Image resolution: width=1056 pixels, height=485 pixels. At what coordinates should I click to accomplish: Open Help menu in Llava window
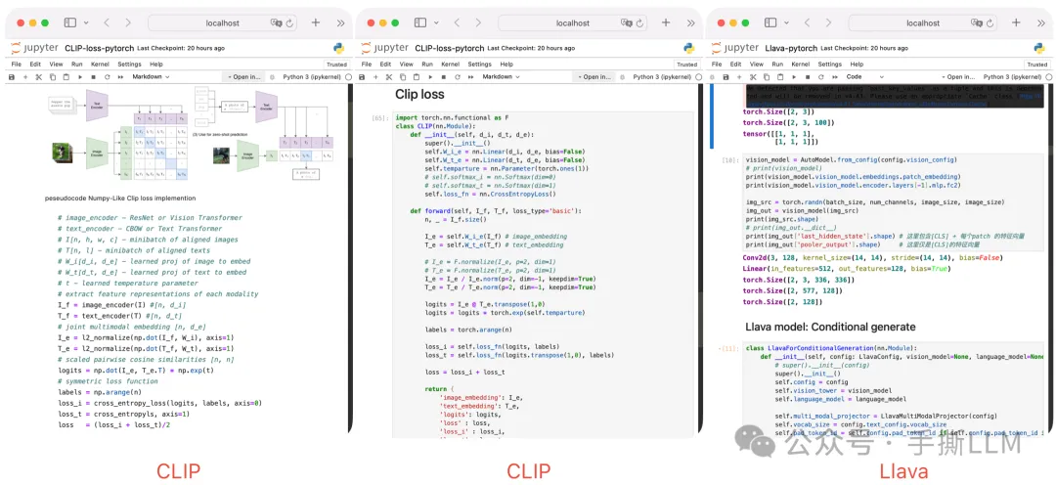click(857, 64)
